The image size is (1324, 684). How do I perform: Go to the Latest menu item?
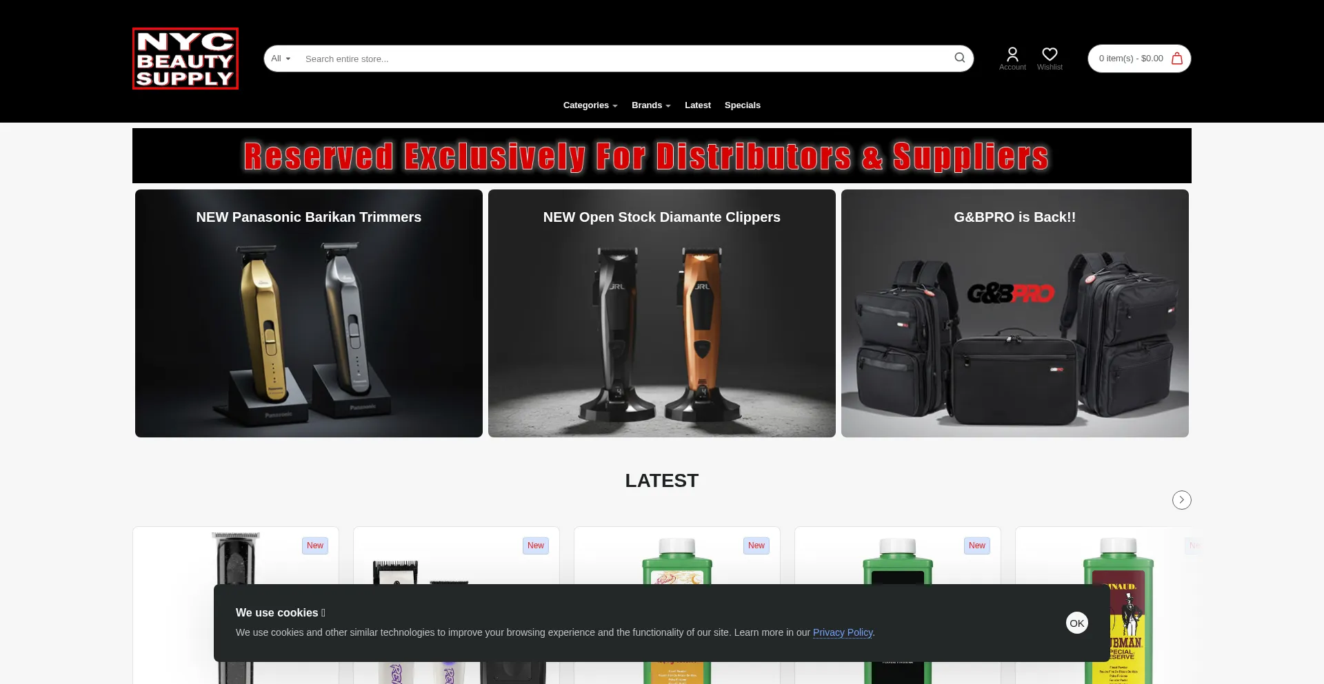[697, 105]
